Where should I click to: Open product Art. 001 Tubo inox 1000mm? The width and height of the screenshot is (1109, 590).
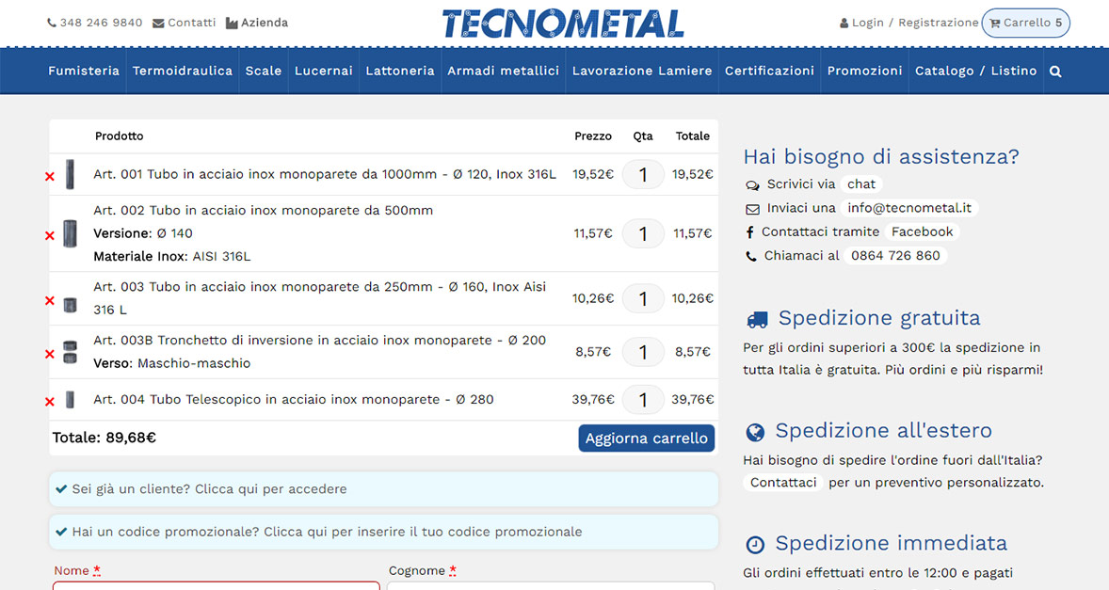tap(325, 174)
